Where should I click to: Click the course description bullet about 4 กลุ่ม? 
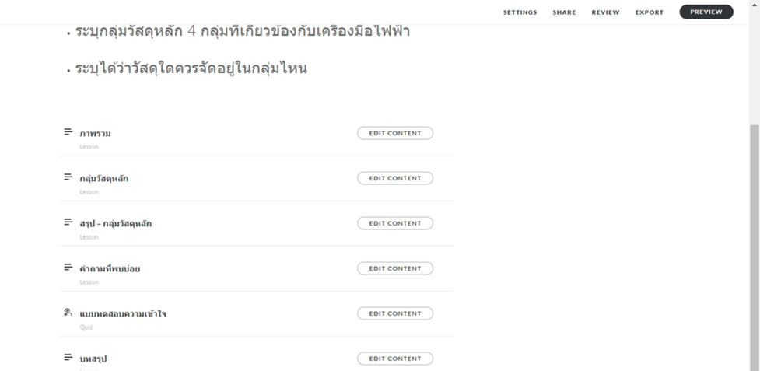pos(243,33)
